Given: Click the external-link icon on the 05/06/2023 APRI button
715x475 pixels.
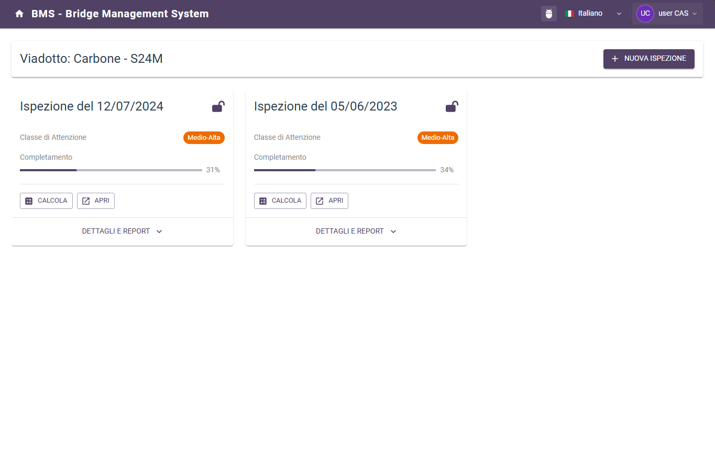Looking at the screenshot, I should [320, 201].
